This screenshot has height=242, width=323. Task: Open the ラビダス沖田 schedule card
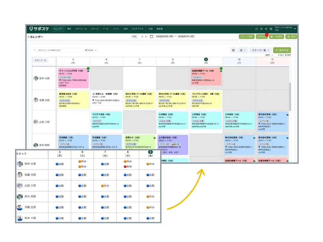coord(106,120)
